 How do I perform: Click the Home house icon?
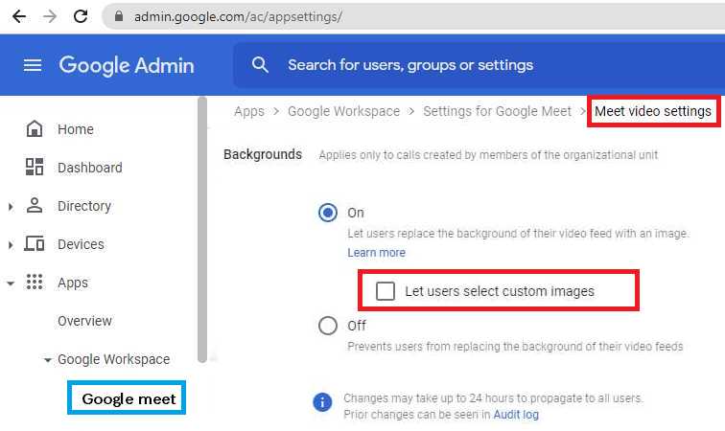35,129
